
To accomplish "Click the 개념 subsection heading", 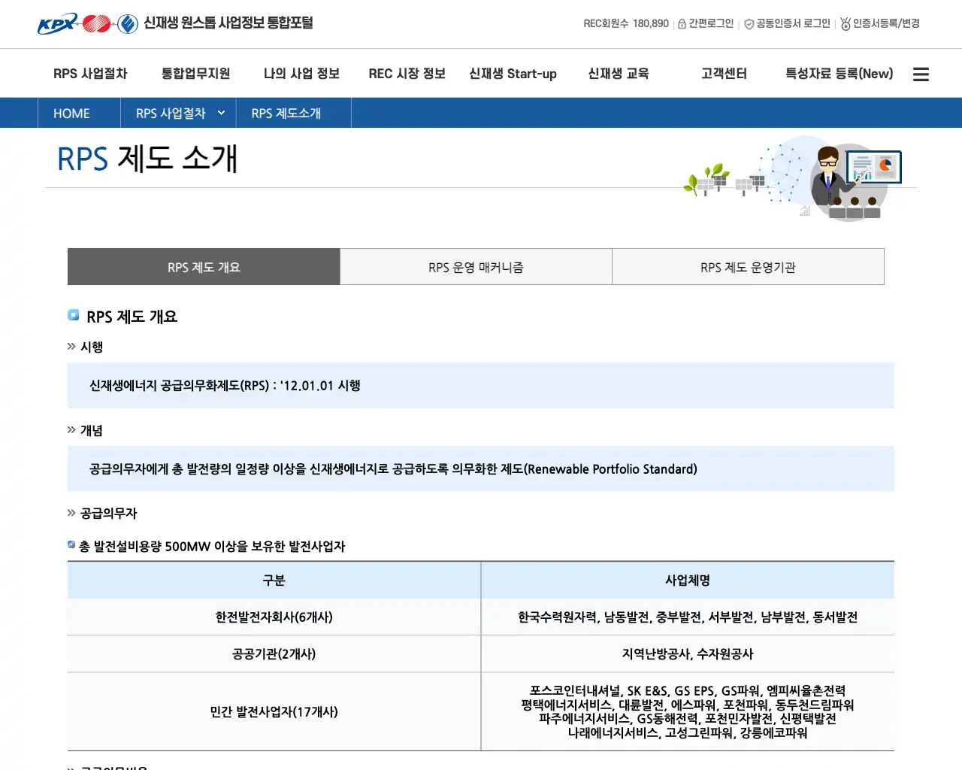I will (92, 431).
